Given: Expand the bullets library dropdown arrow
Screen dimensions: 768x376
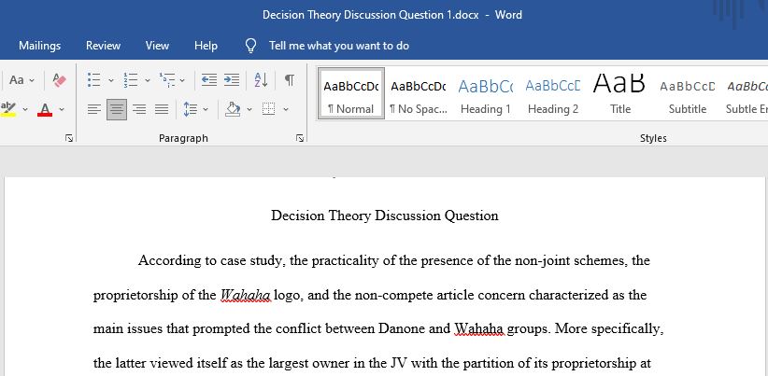Looking at the screenshot, I should coord(110,80).
